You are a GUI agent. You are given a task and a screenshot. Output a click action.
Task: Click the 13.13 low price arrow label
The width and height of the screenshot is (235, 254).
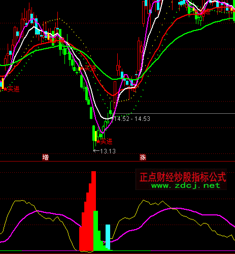tap(105, 151)
